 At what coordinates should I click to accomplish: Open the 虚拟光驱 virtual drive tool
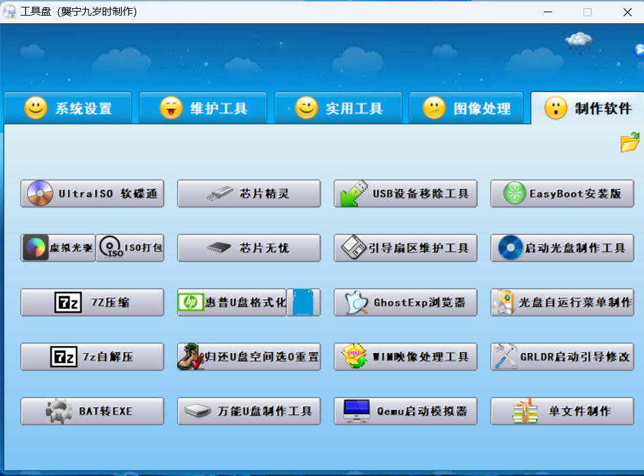tap(58, 248)
